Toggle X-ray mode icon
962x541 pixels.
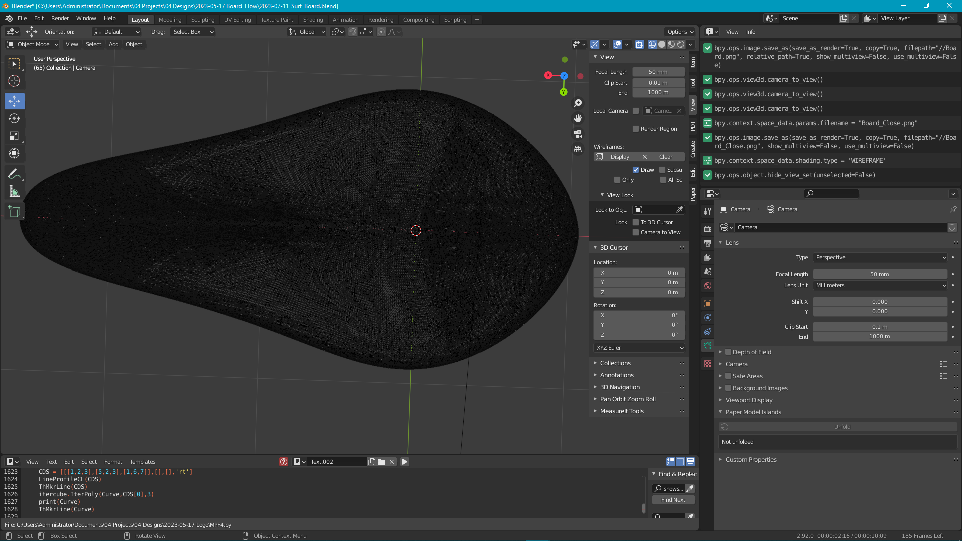639,44
